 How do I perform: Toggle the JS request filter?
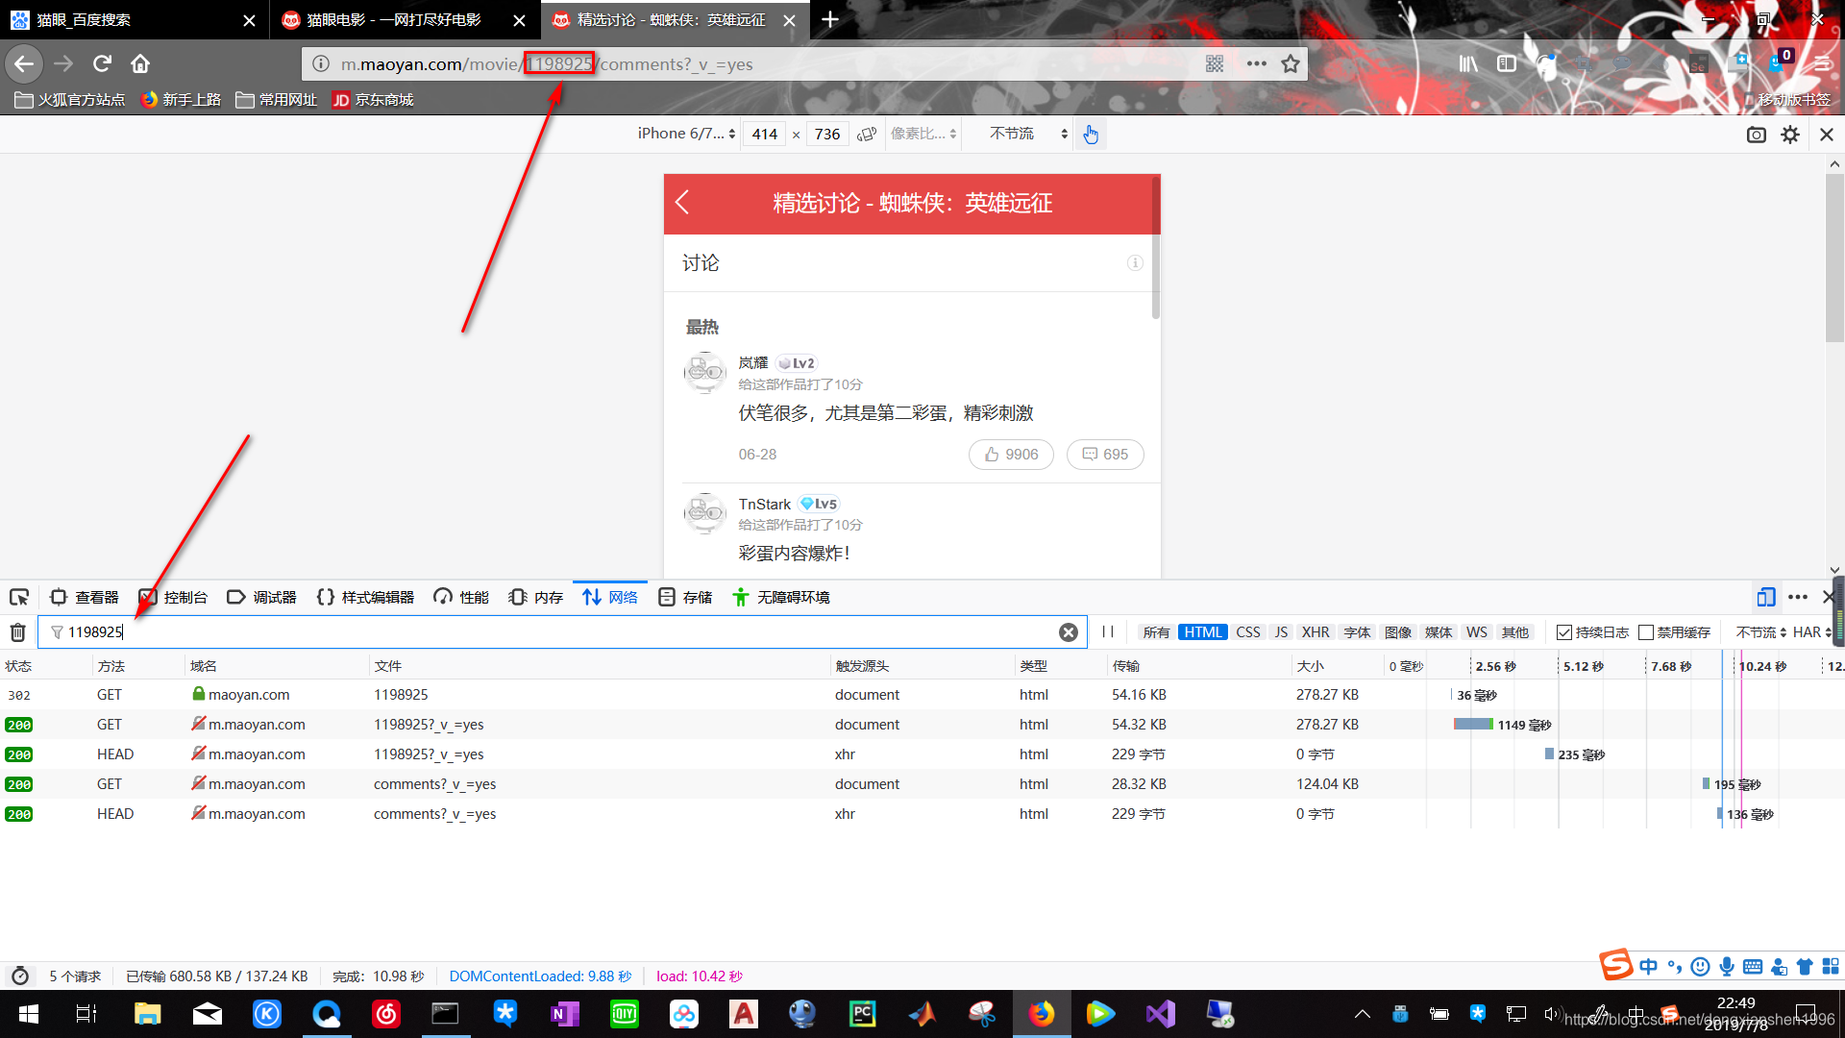click(1281, 632)
